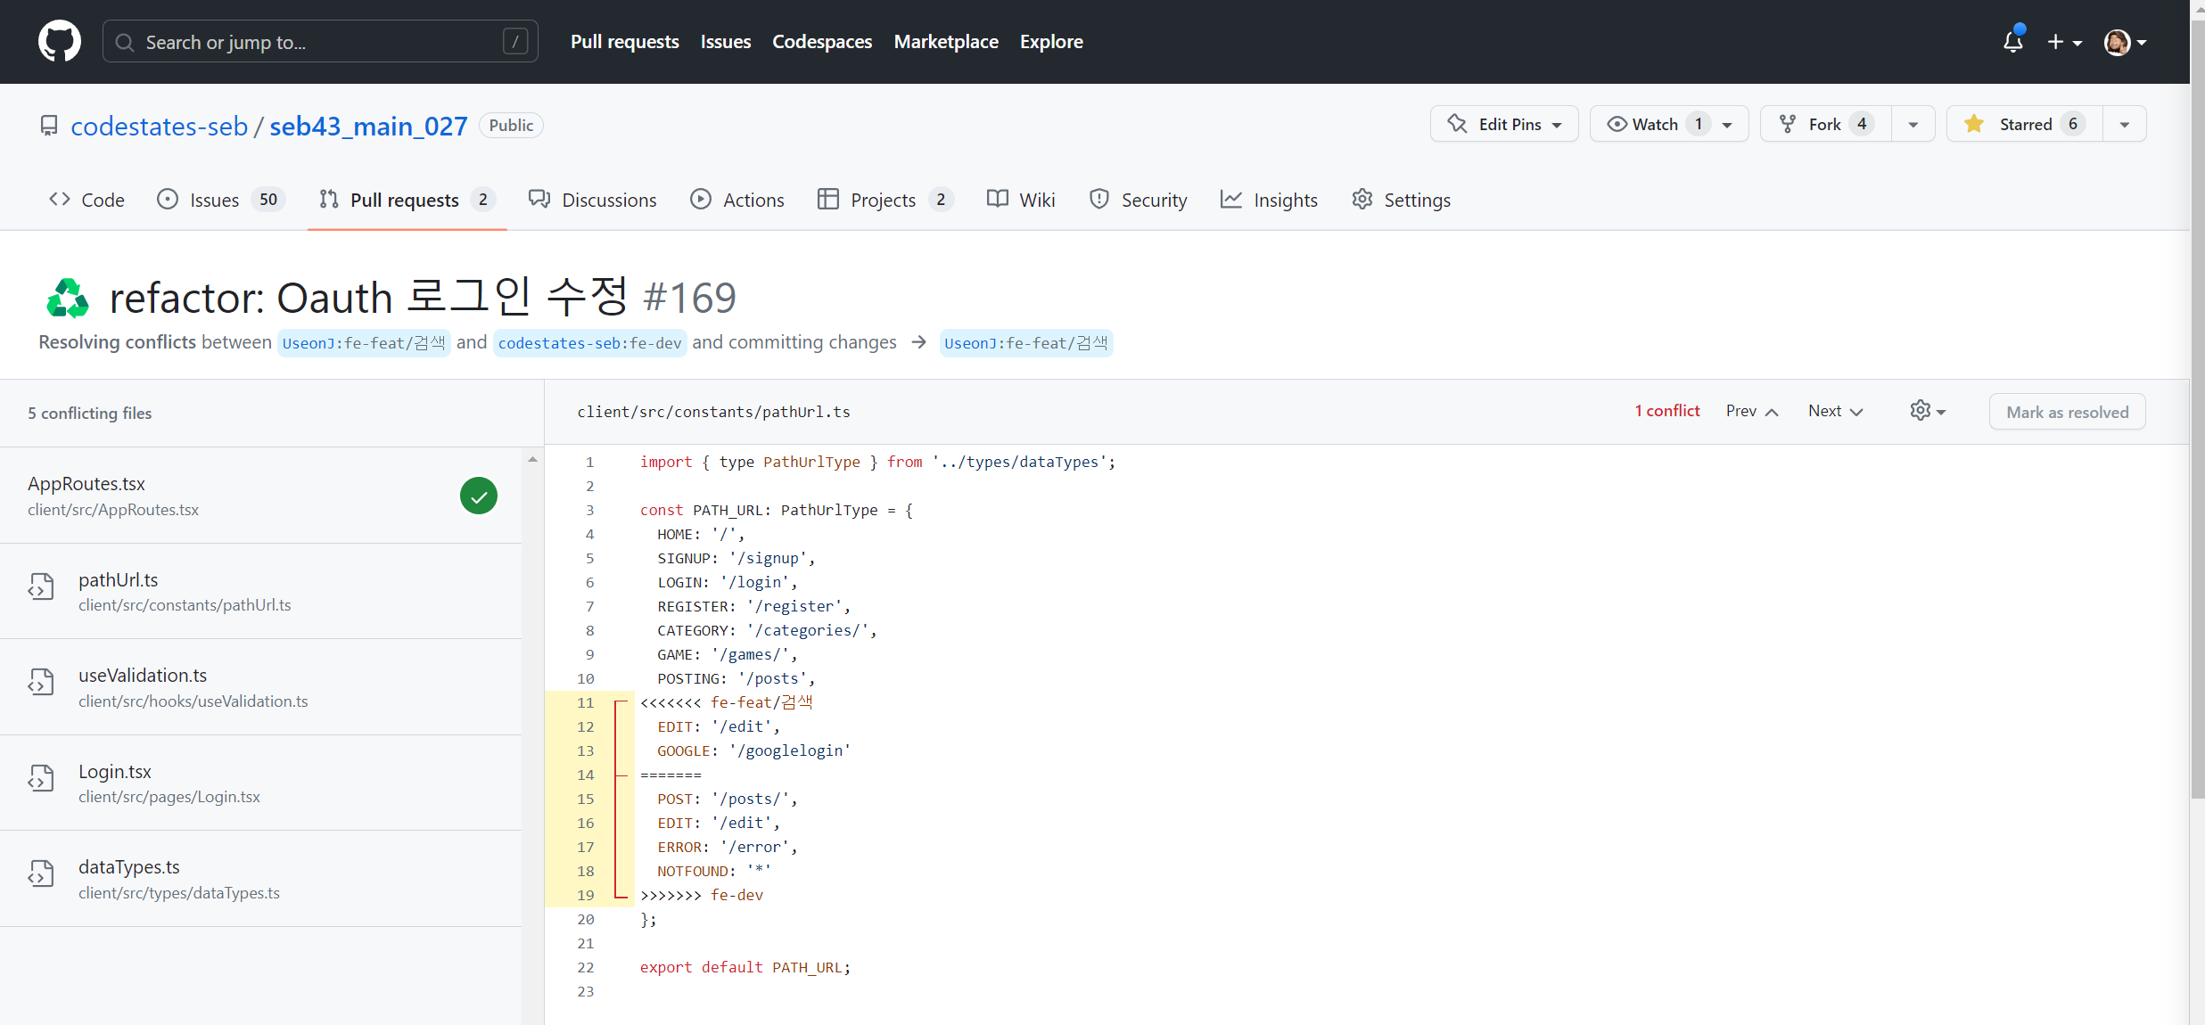Open the codestates-seb organization link

point(159,126)
